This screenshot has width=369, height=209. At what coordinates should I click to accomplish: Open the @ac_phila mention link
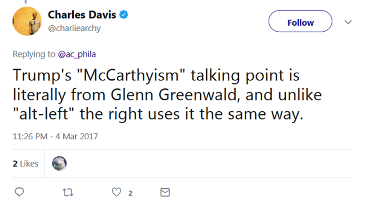(77, 54)
